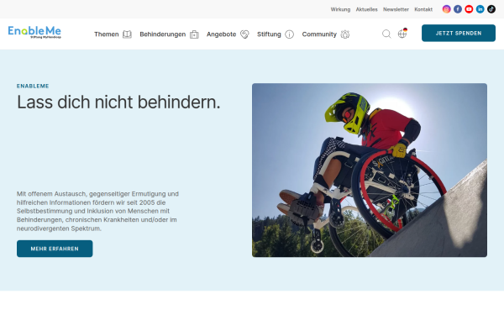The width and height of the screenshot is (504, 315).
Task: Open the LinkedIn social icon
Action: 480,9
